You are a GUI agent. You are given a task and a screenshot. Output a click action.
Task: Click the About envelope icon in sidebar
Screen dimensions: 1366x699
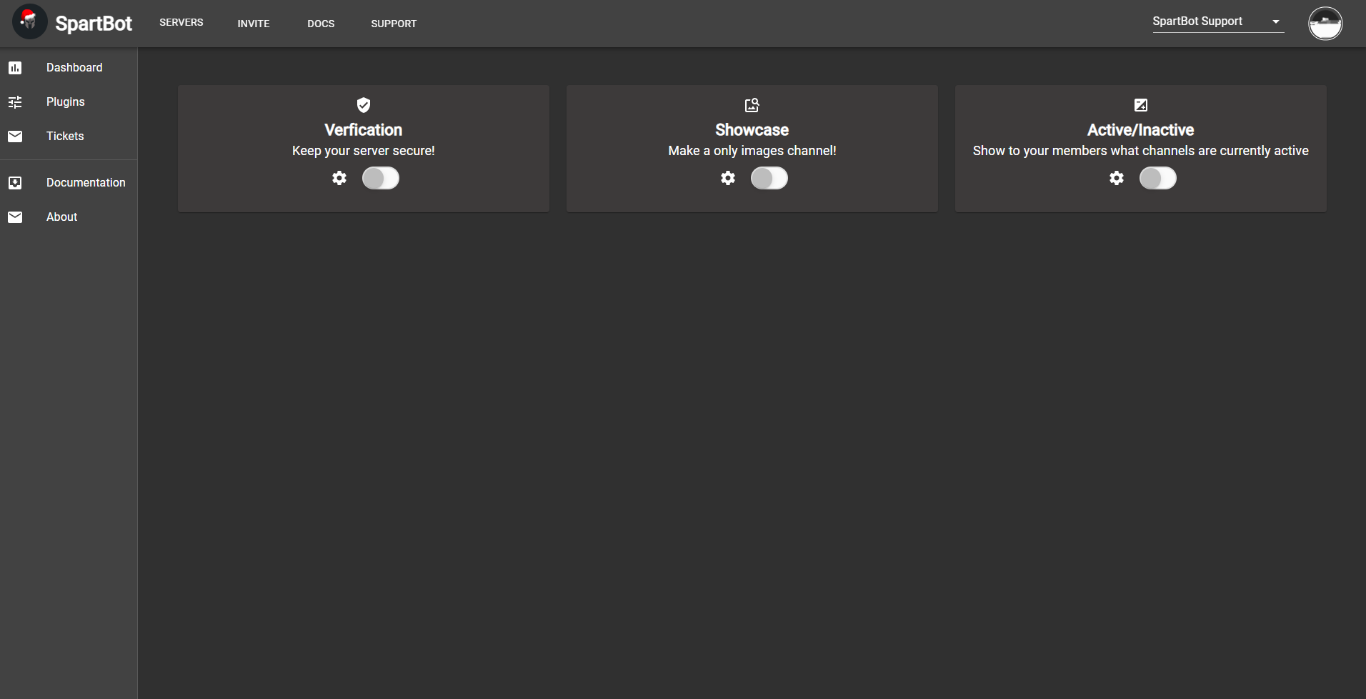15,217
